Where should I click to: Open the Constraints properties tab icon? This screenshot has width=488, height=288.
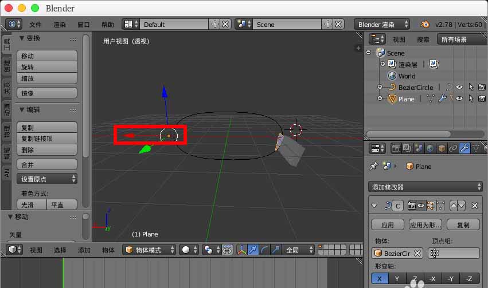pos(453,148)
